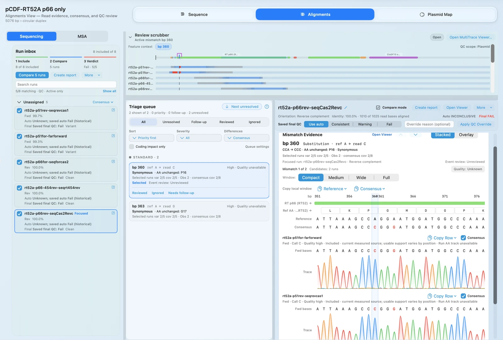
Task: Click Copy Row icon for rt52a-p51for-farforward
Action: click(x=430, y=238)
